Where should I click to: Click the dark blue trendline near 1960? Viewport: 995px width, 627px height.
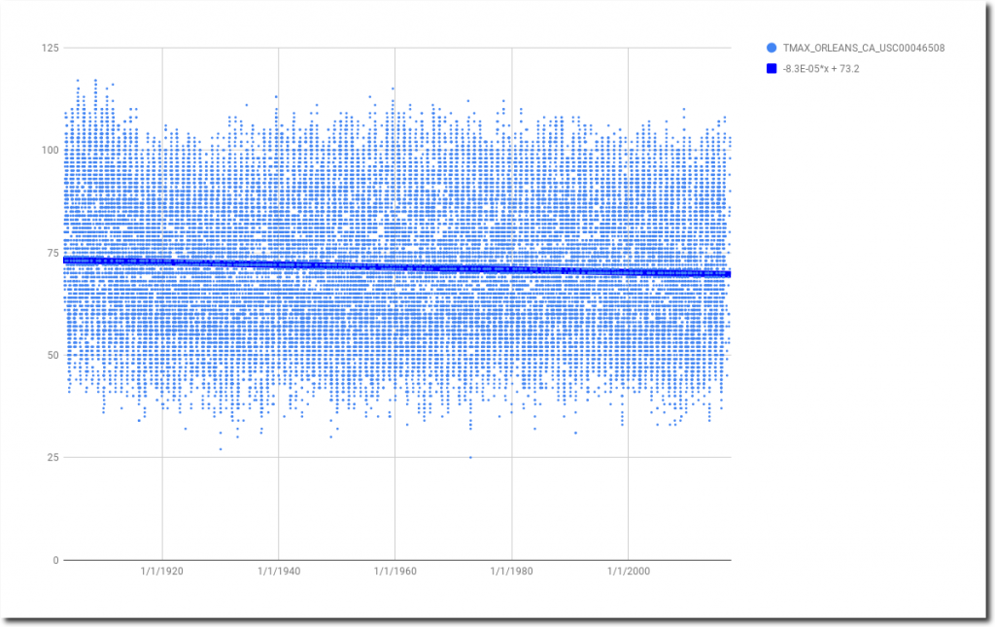point(395,267)
